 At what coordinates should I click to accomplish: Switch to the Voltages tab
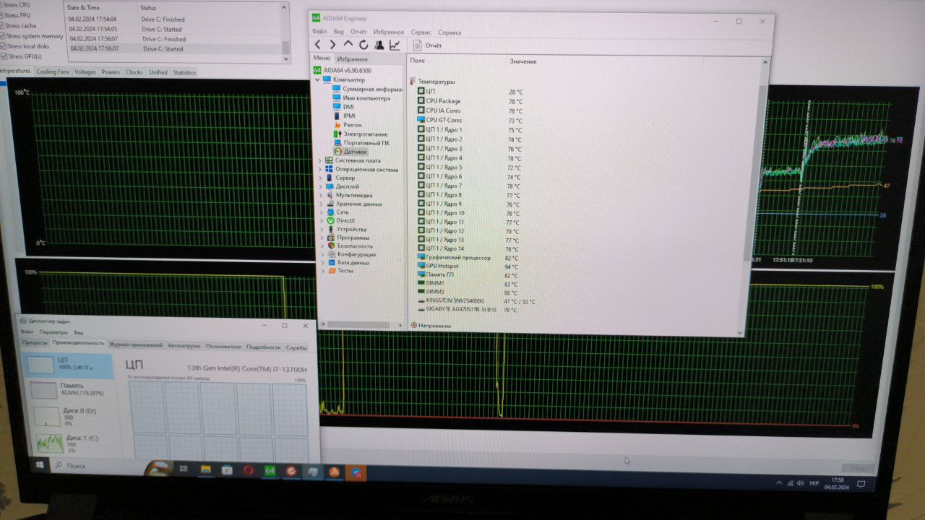tap(85, 72)
